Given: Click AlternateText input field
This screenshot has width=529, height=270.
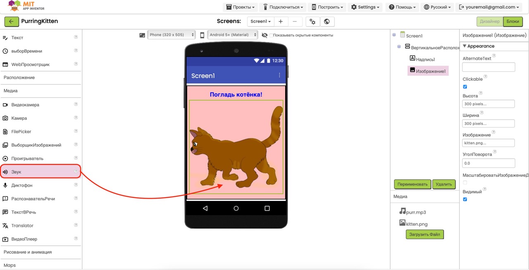Looking at the screenshot, I should coord(488,67).
